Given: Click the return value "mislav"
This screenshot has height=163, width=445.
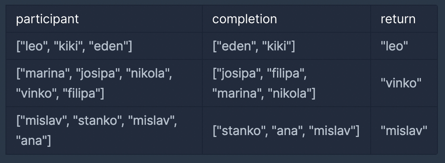Looking at the screenshot, I should 404,130.
